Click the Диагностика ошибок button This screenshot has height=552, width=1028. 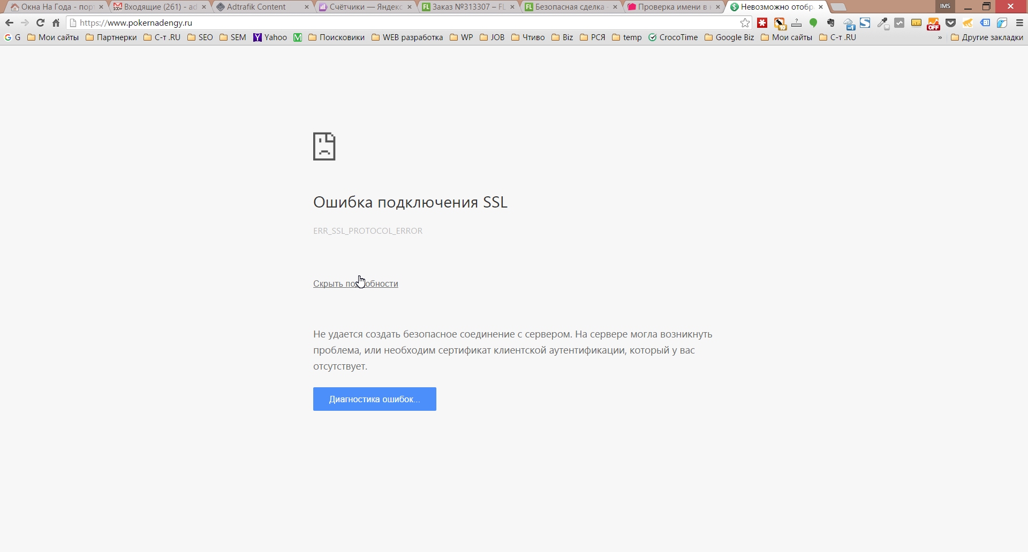(375, 399)
